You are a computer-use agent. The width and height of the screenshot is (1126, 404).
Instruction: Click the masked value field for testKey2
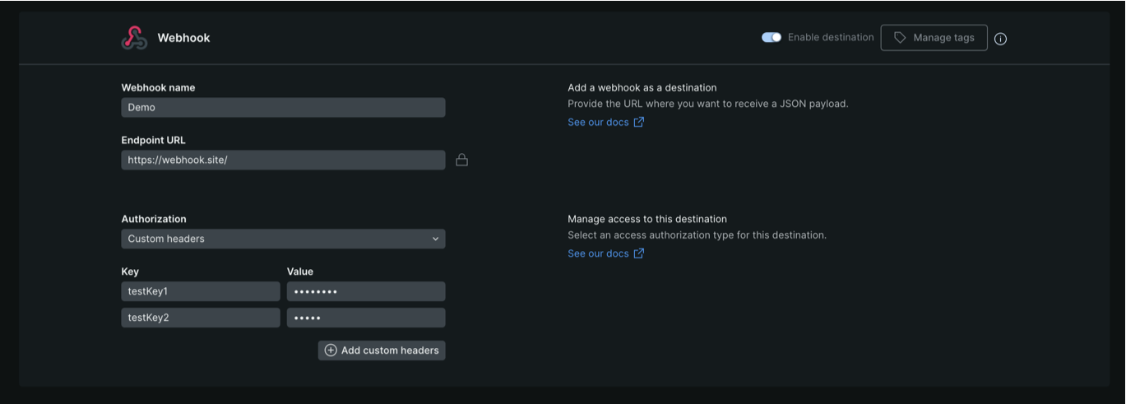366,318
